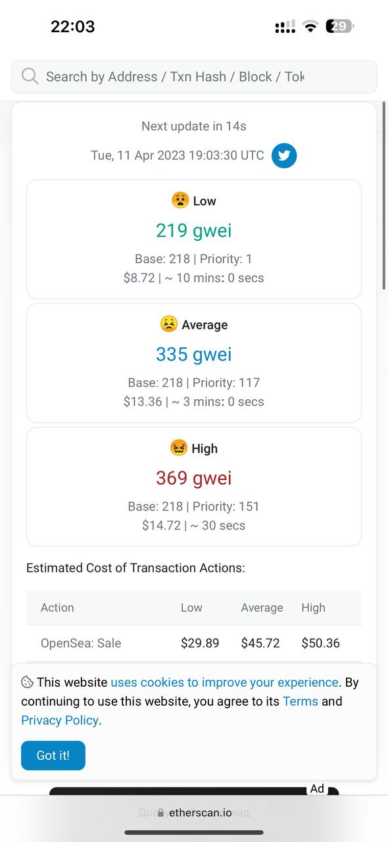Screen dimensions: 388x842
Task: Tap the battery indicator in the status bar
Action: pyautogui.click(x=340, y=26)
